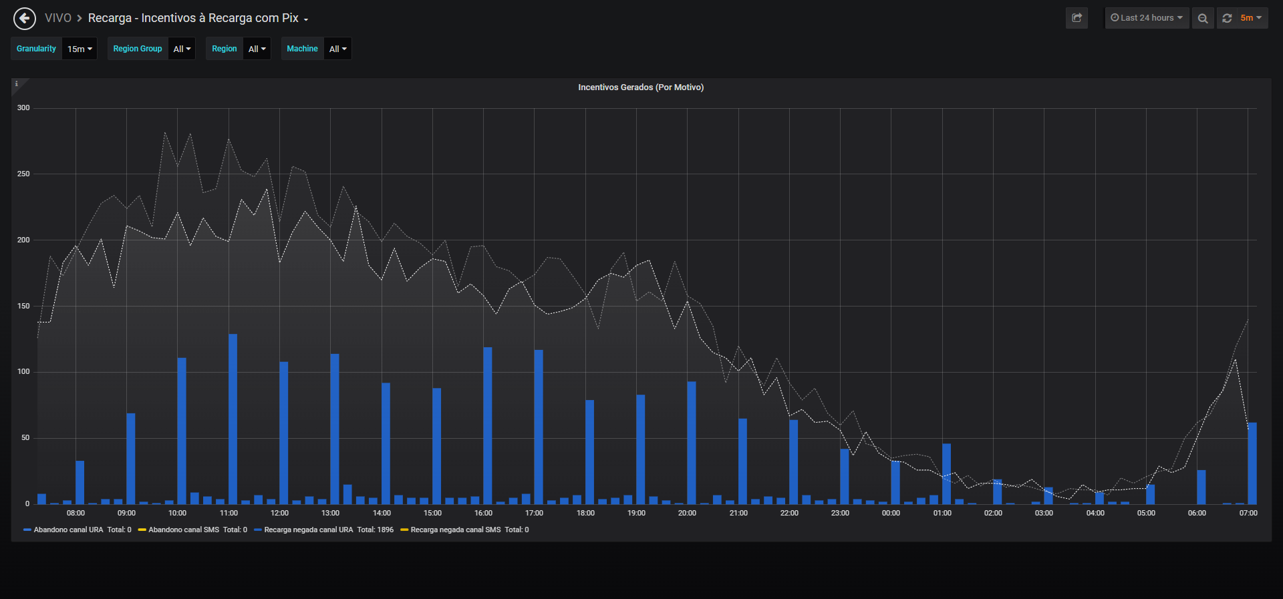Click the blue bar at 20:00
The image size is (1283, 599).
pyautogui.click(x=692, y=443)
